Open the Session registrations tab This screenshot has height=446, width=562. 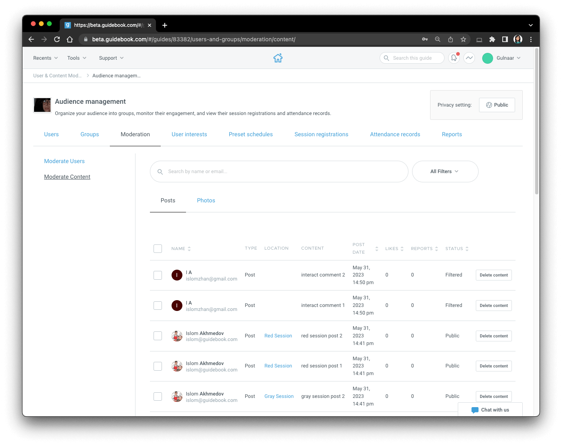point(321,134)
